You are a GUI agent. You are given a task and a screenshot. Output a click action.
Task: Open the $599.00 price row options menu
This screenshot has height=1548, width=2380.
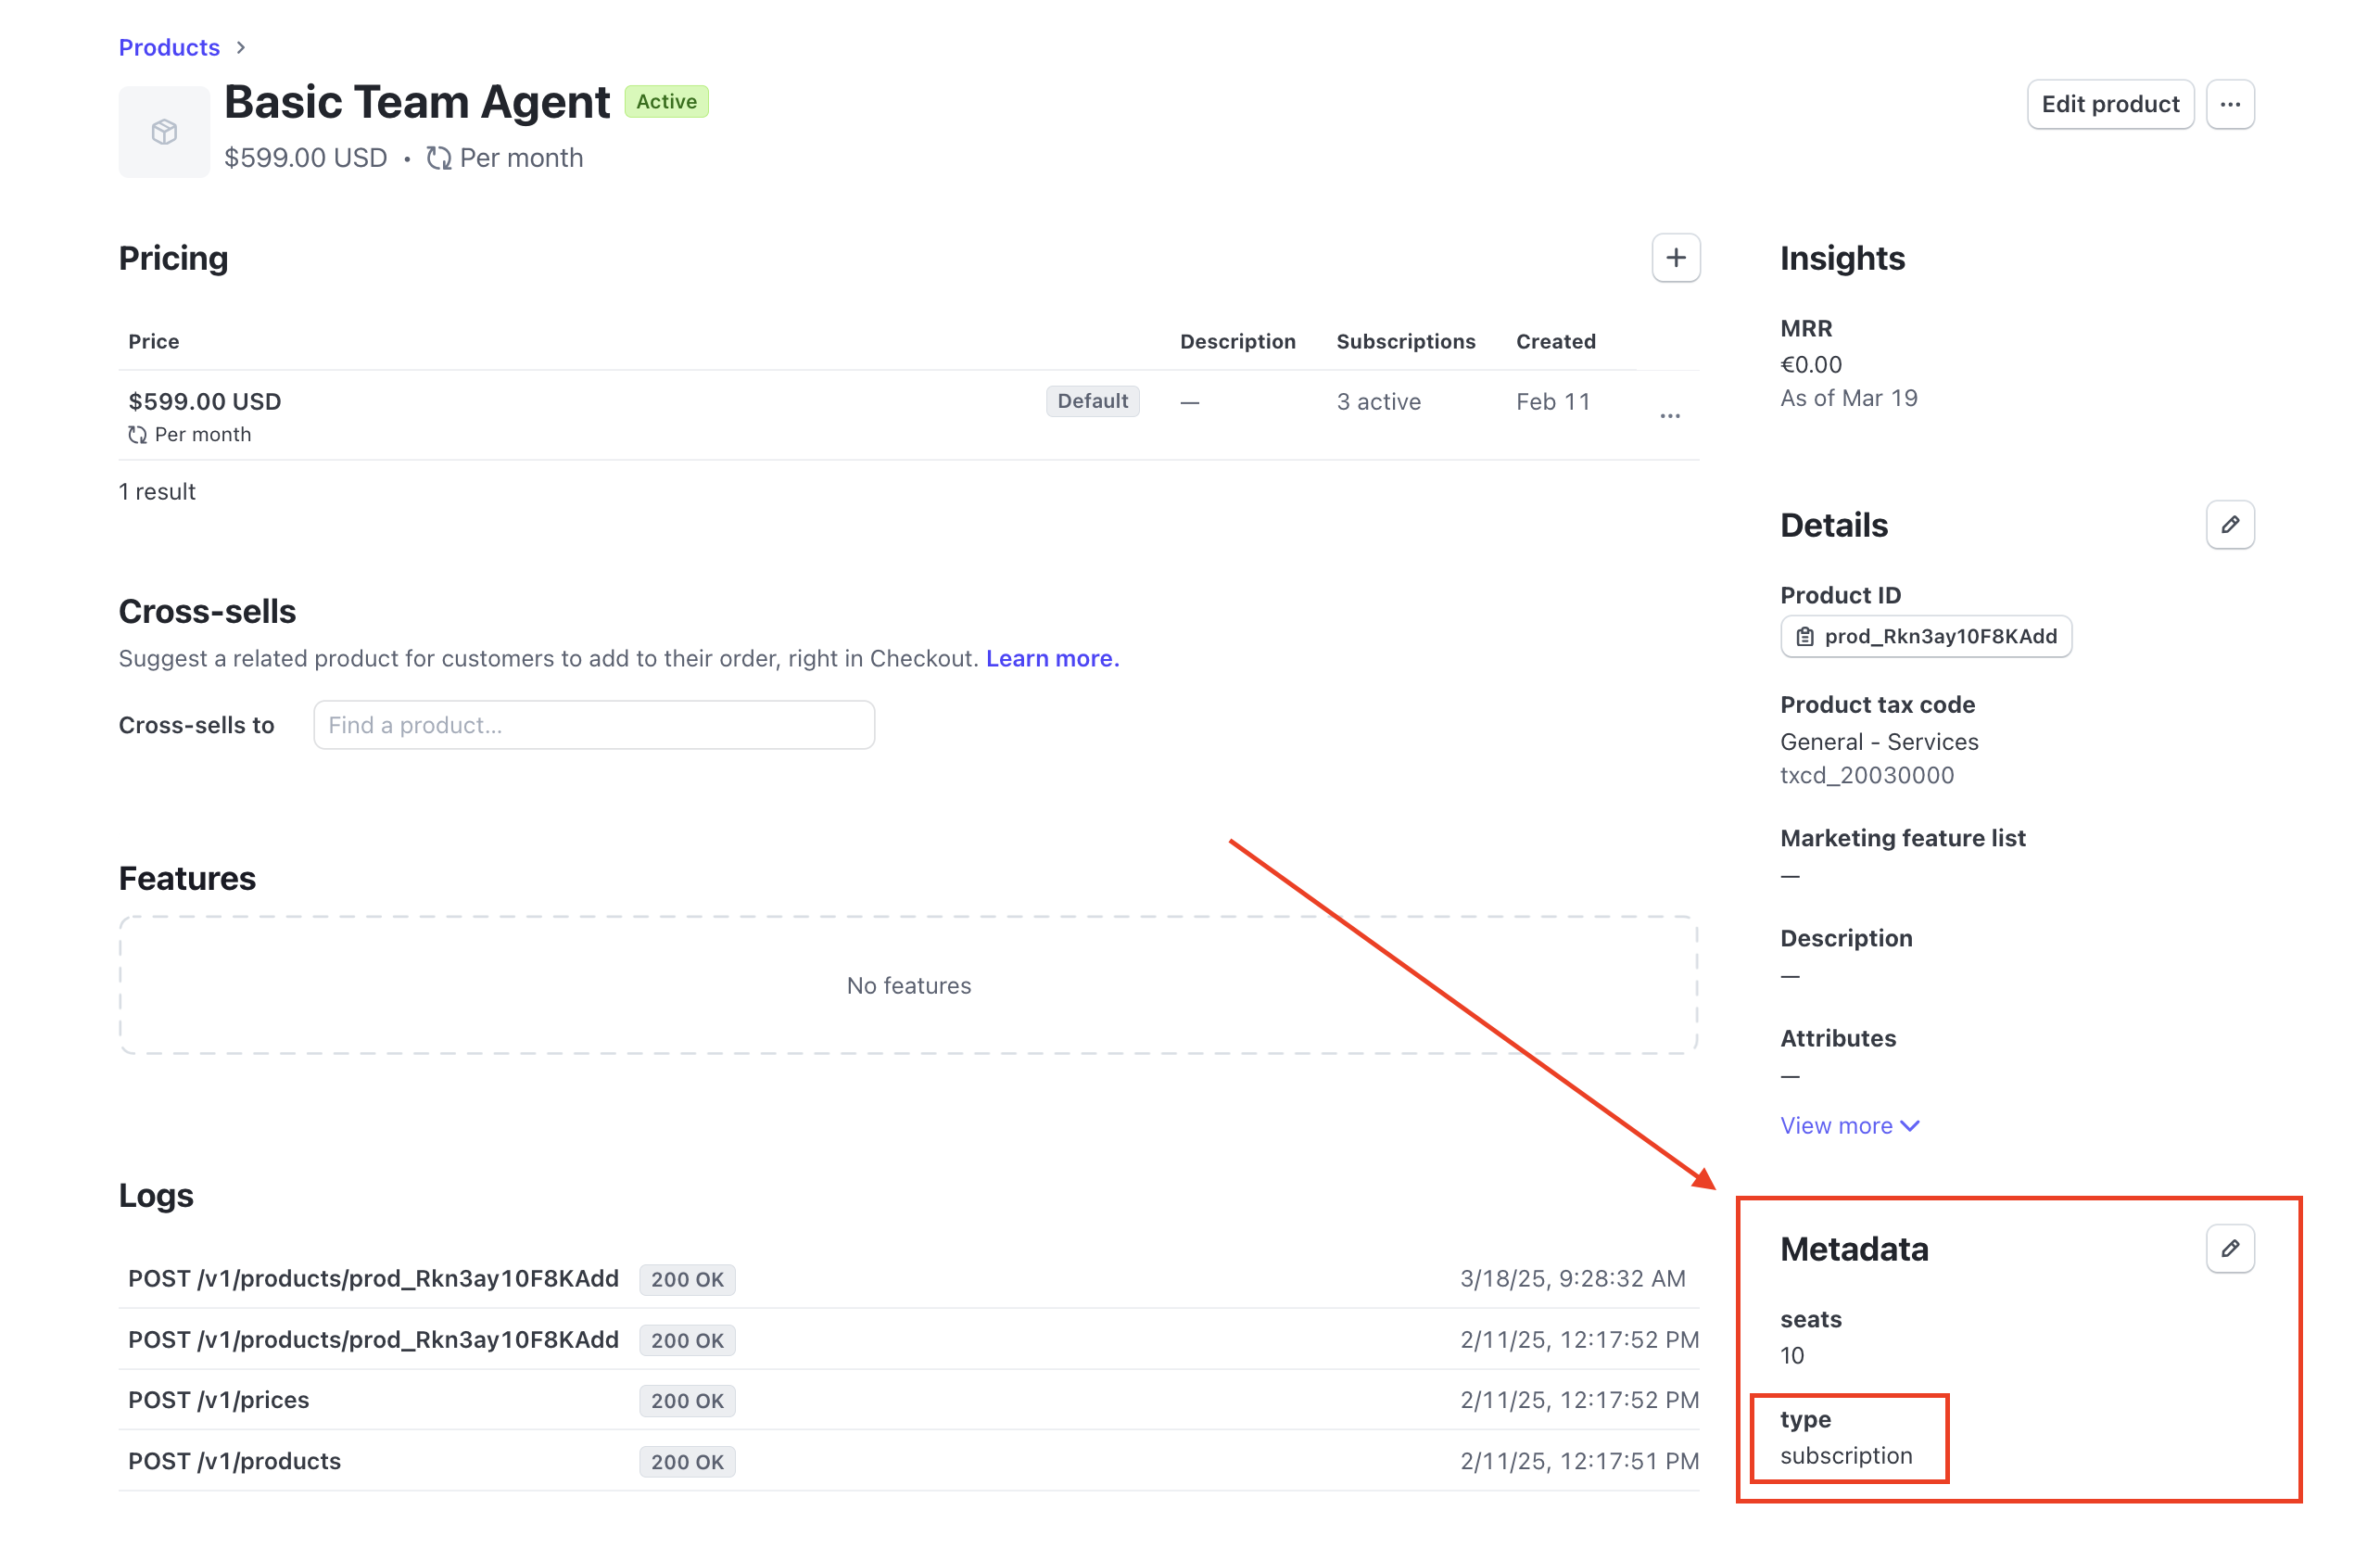pos(1669,415)
